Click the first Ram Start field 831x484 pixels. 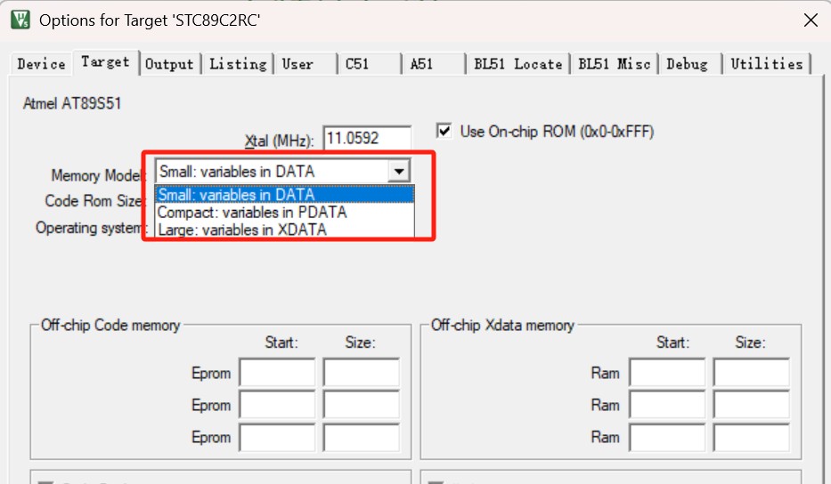click(x=667, y=373)
